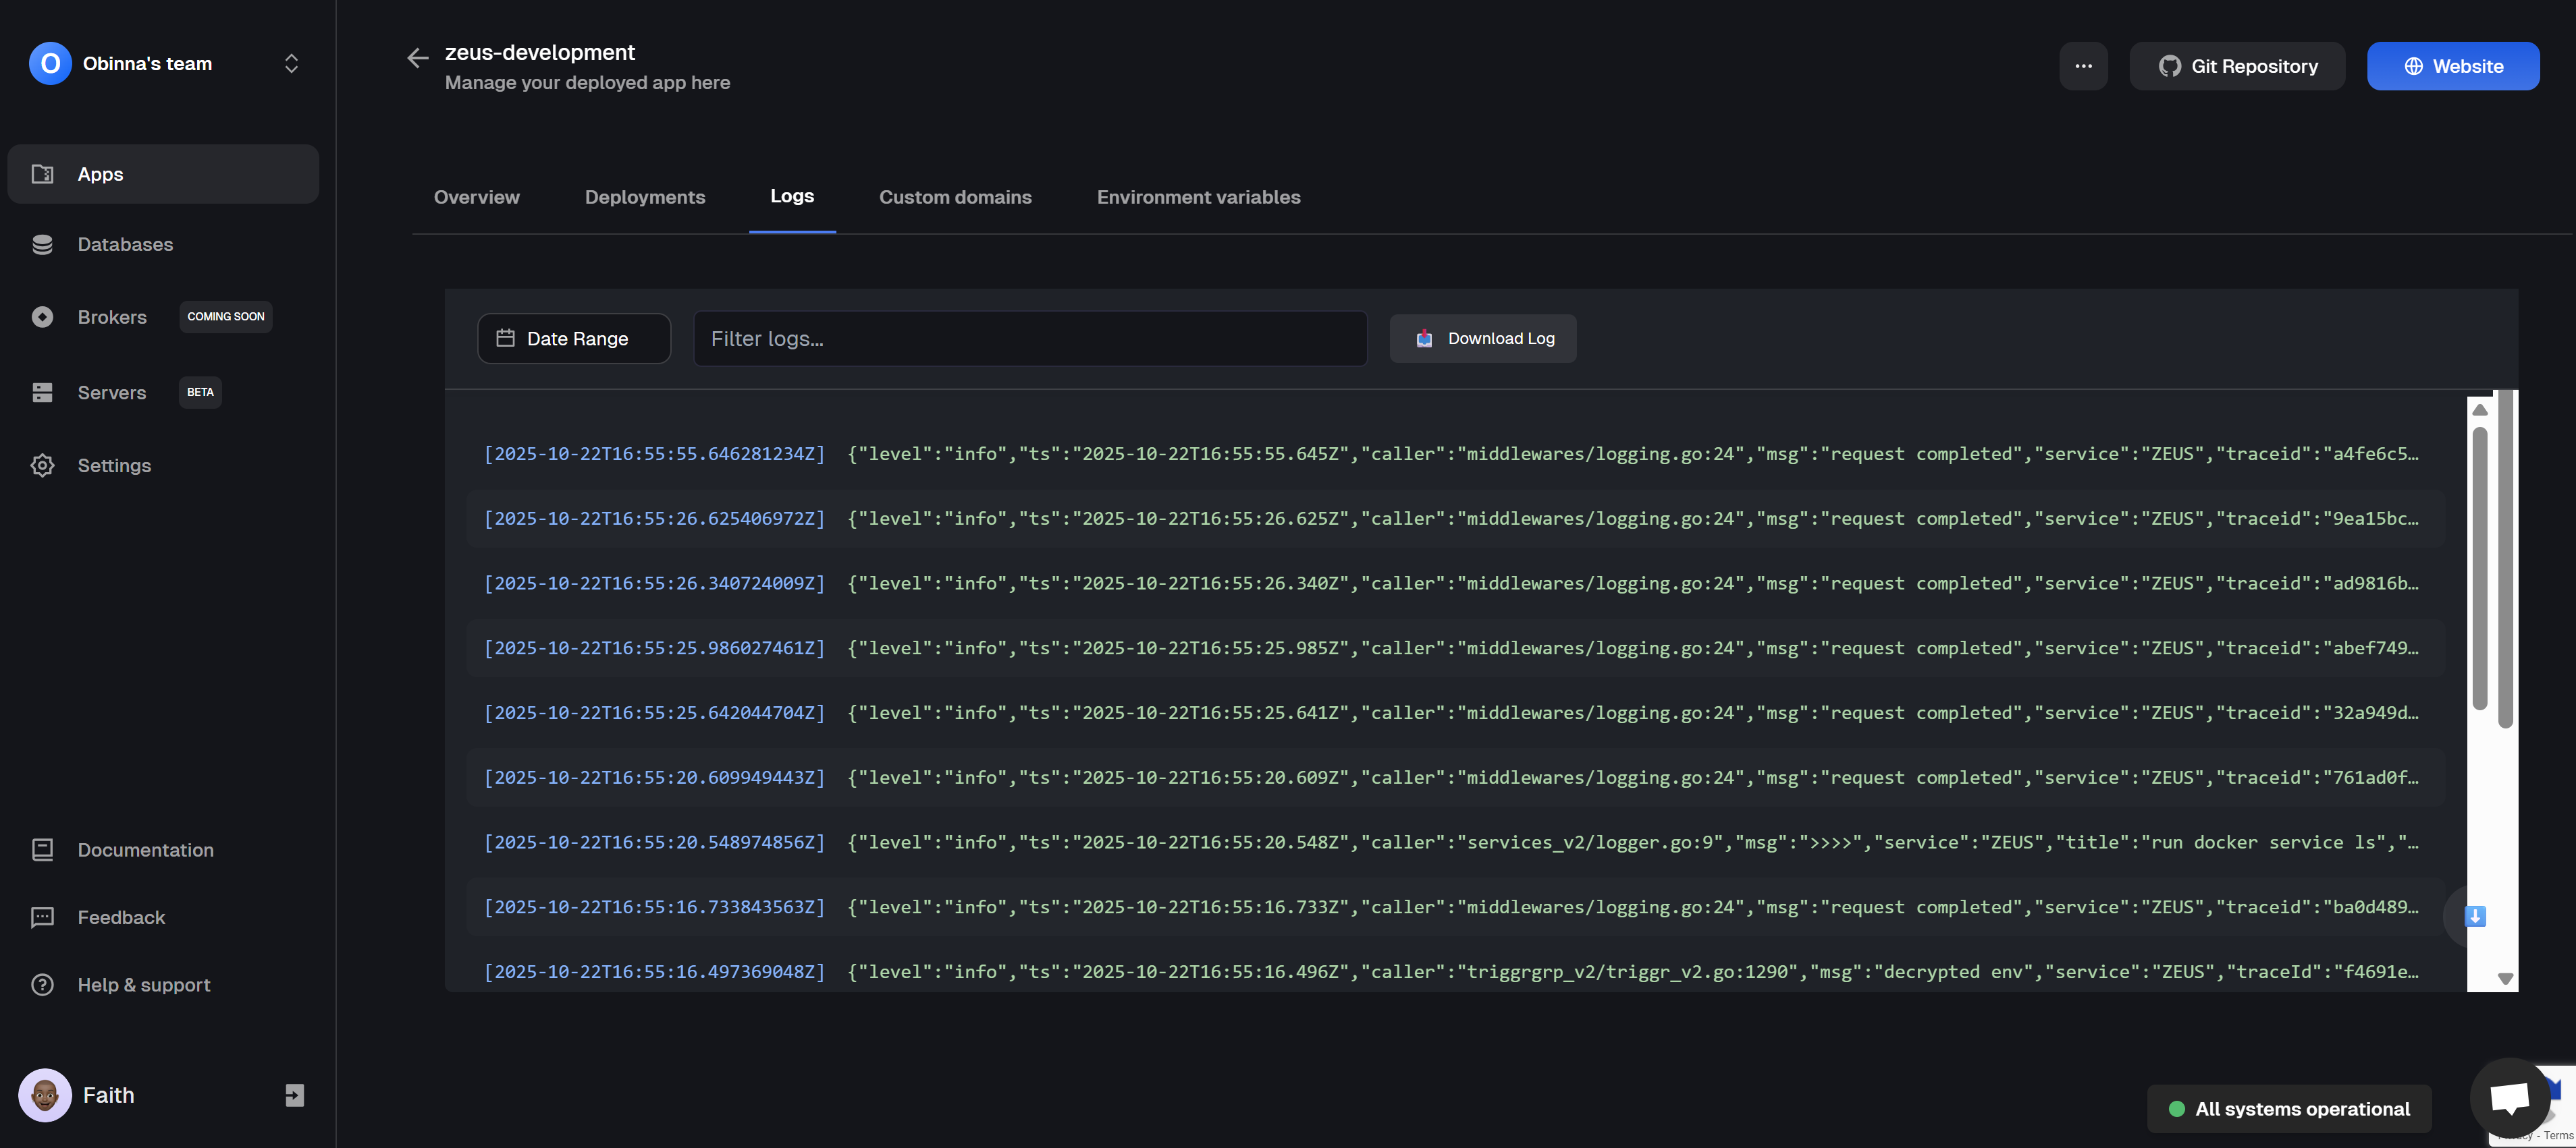Open Servers section in sidebar

112,393
